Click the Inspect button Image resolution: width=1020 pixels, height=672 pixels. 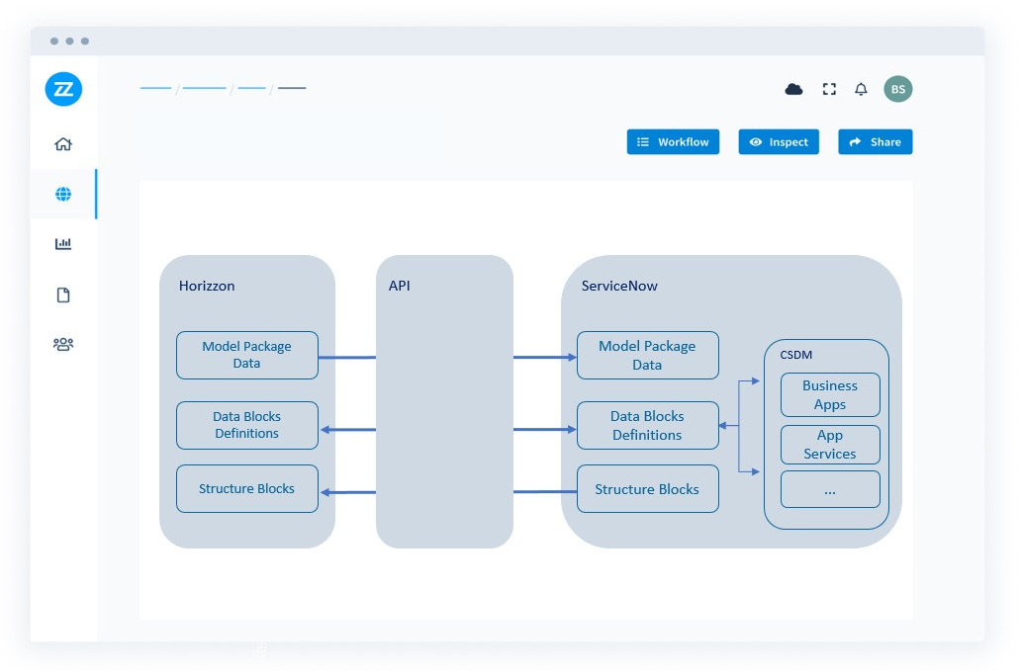tap(778, 141)
